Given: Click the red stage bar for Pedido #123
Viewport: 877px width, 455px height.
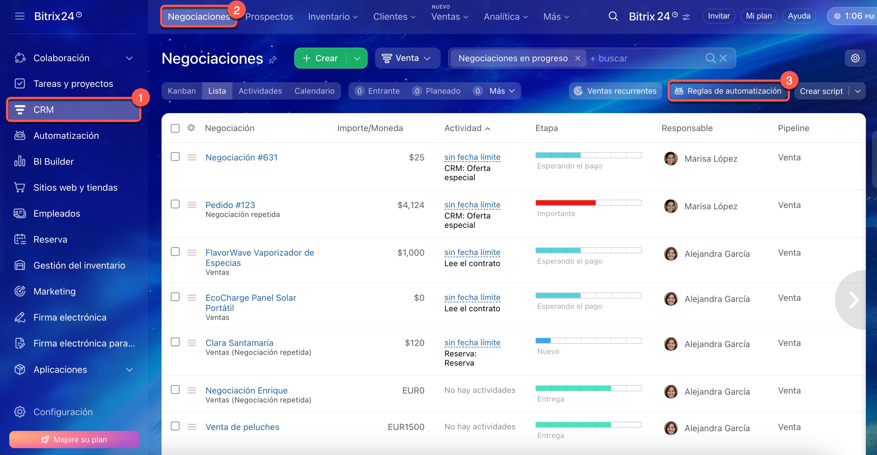Looking at the screenshot, I should click(x=565, y=203).
